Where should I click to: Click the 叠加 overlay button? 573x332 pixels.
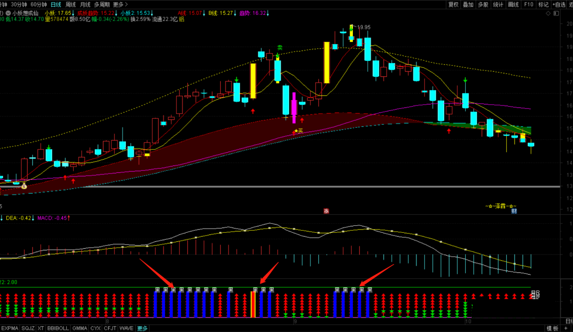[468, 4]
